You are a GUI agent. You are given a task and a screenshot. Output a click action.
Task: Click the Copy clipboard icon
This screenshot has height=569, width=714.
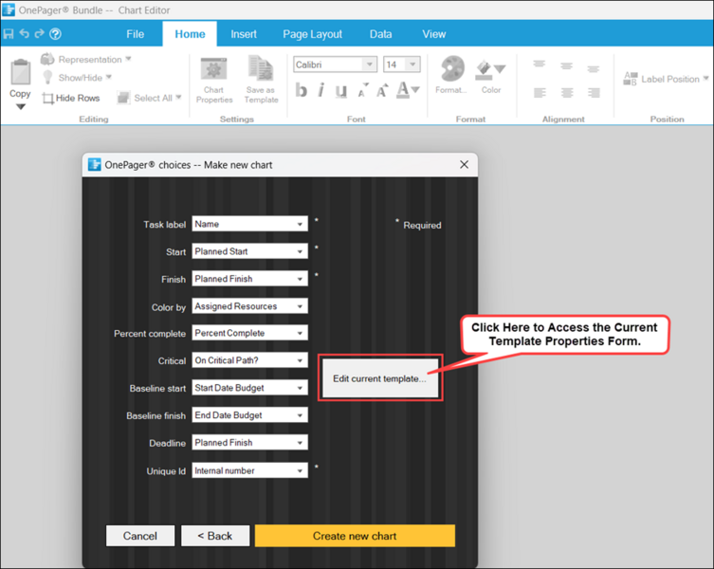pos(21,72)
